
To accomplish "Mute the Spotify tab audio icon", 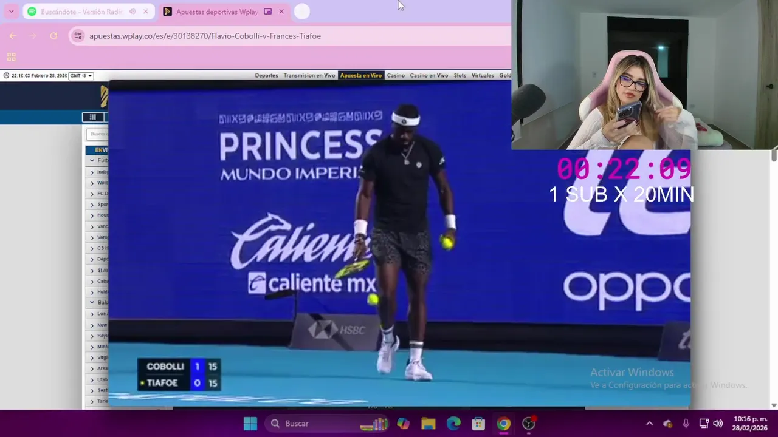I will click(132, 12).
